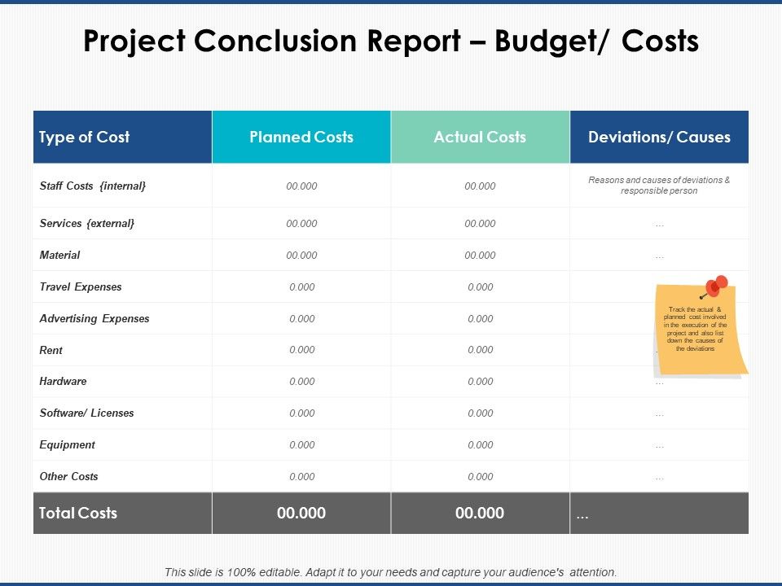This screenshot has width=782, height=586.
Task: Select actual cost value for Services external
Action: (x=481, y=223)
